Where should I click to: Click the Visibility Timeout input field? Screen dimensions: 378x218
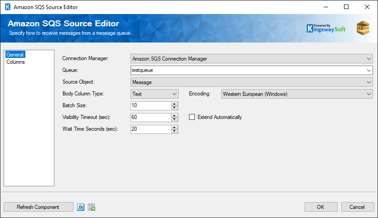click(151, 118)
